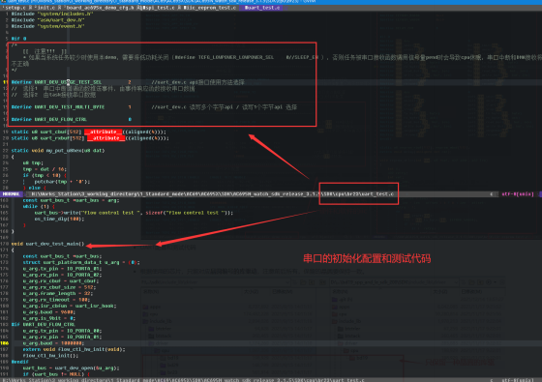Click the "if (tmp < 10)" line
Image resolution: width=542 pixels, height=382 pixels.
click(45, 175)
